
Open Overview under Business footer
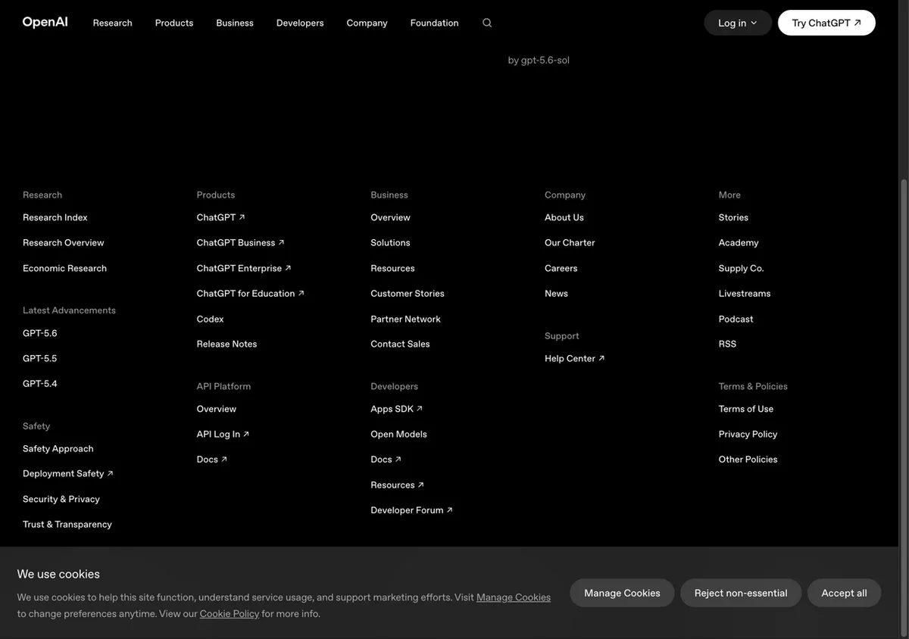click(x=391, y=217)
